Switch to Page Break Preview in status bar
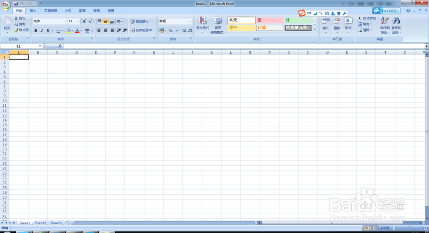The width and height of the screenshot is (429, 233). tap(376, 228)
